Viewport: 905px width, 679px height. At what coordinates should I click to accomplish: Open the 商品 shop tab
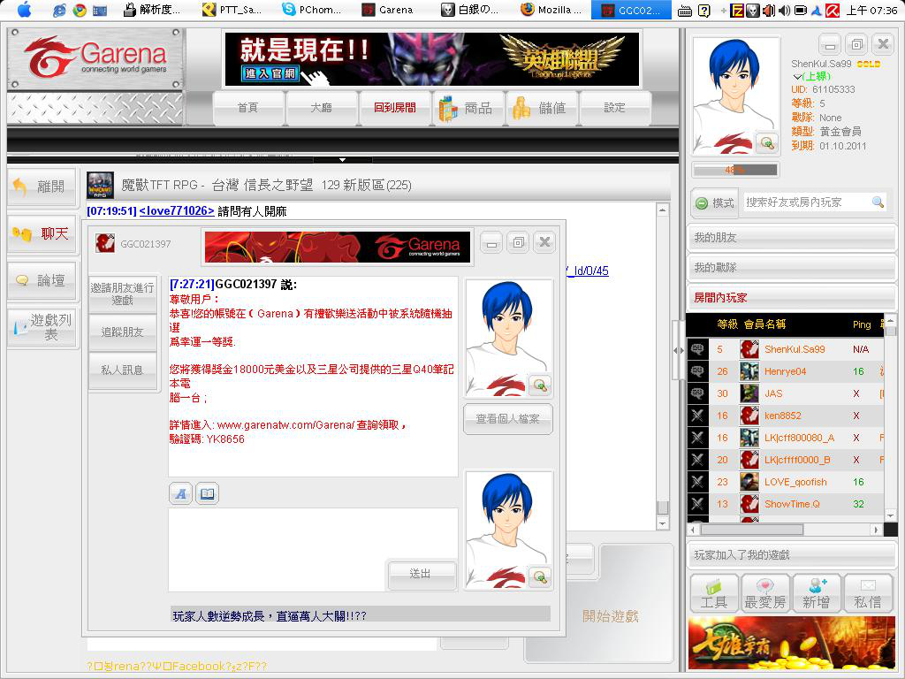coord(468,107)
